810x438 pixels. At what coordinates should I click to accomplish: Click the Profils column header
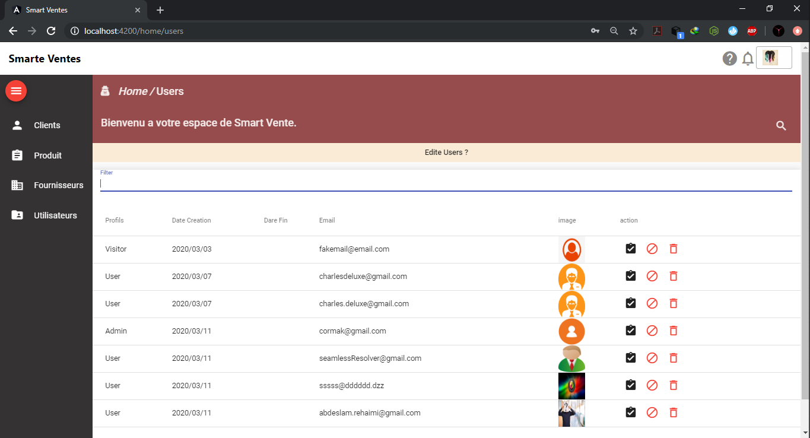[115, 220]
